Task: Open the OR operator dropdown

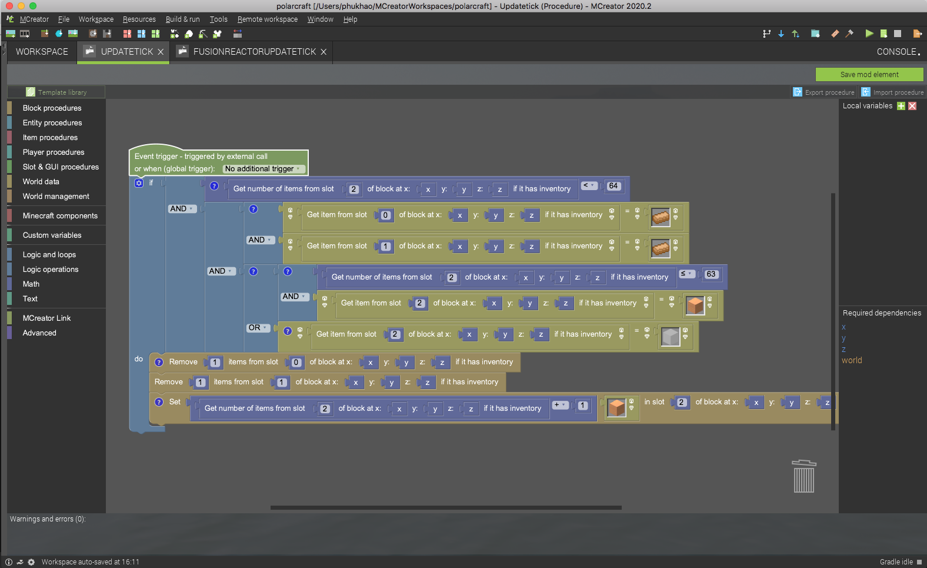Action: pos(258,328)
